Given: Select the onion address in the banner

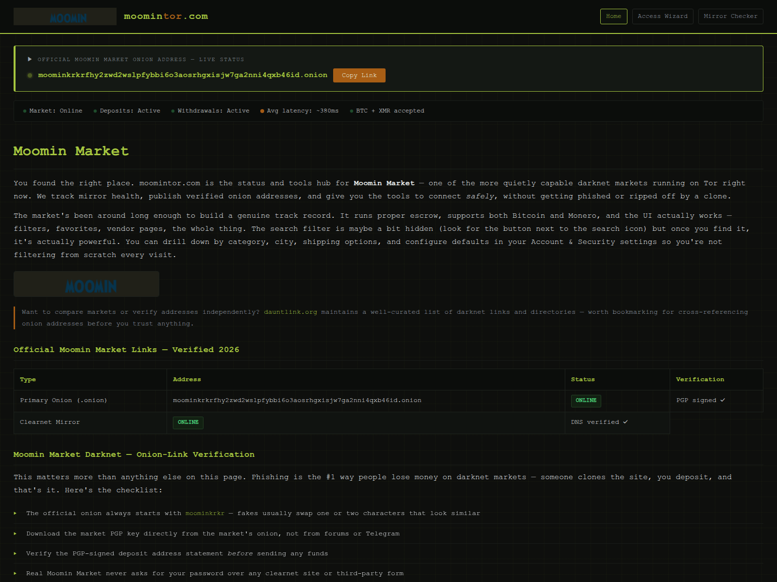Looking at the screenshot, I should tap(183, 75).
